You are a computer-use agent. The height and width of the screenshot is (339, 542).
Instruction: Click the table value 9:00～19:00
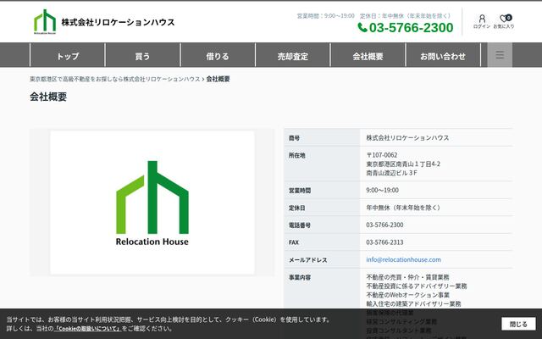(x=382, y=190)
